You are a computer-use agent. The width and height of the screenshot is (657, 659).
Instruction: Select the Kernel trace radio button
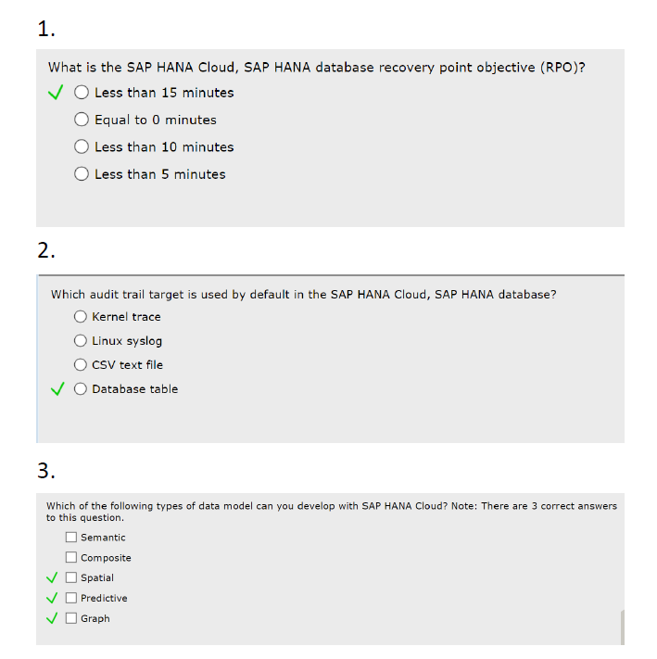[81, 316]
